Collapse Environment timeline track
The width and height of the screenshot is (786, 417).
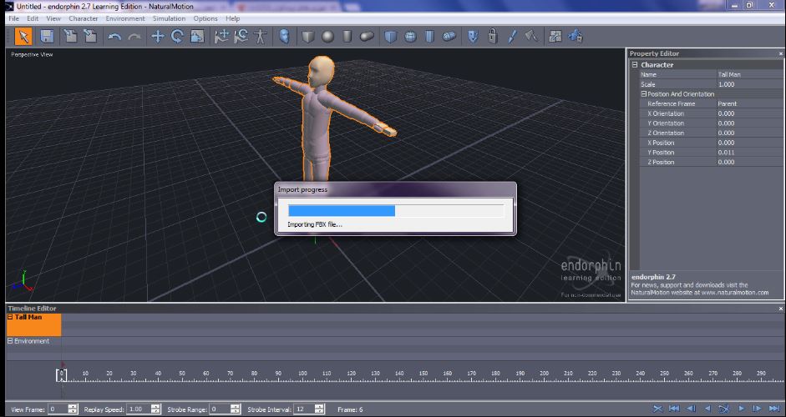[x=9, y=341]
